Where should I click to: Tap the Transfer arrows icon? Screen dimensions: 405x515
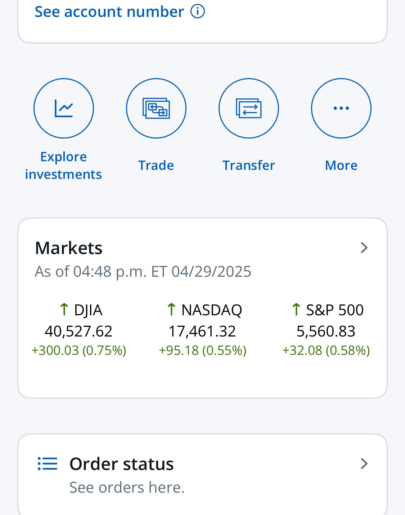[x=249, y=108]
